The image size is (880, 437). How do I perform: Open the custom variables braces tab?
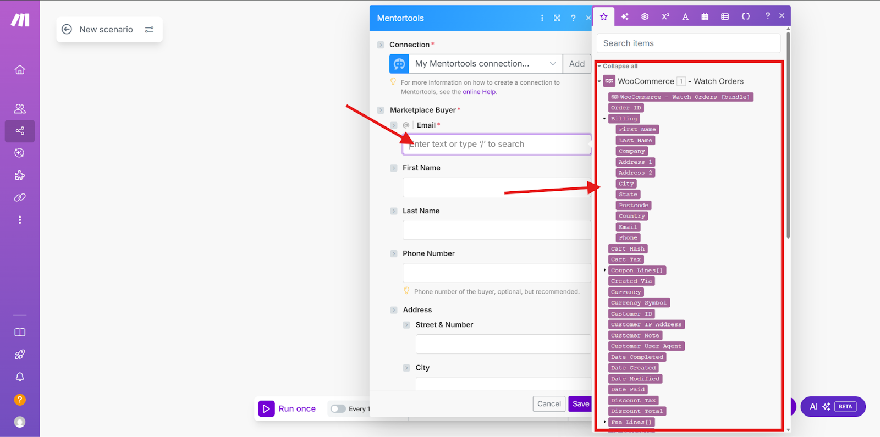tap(746, 16)
